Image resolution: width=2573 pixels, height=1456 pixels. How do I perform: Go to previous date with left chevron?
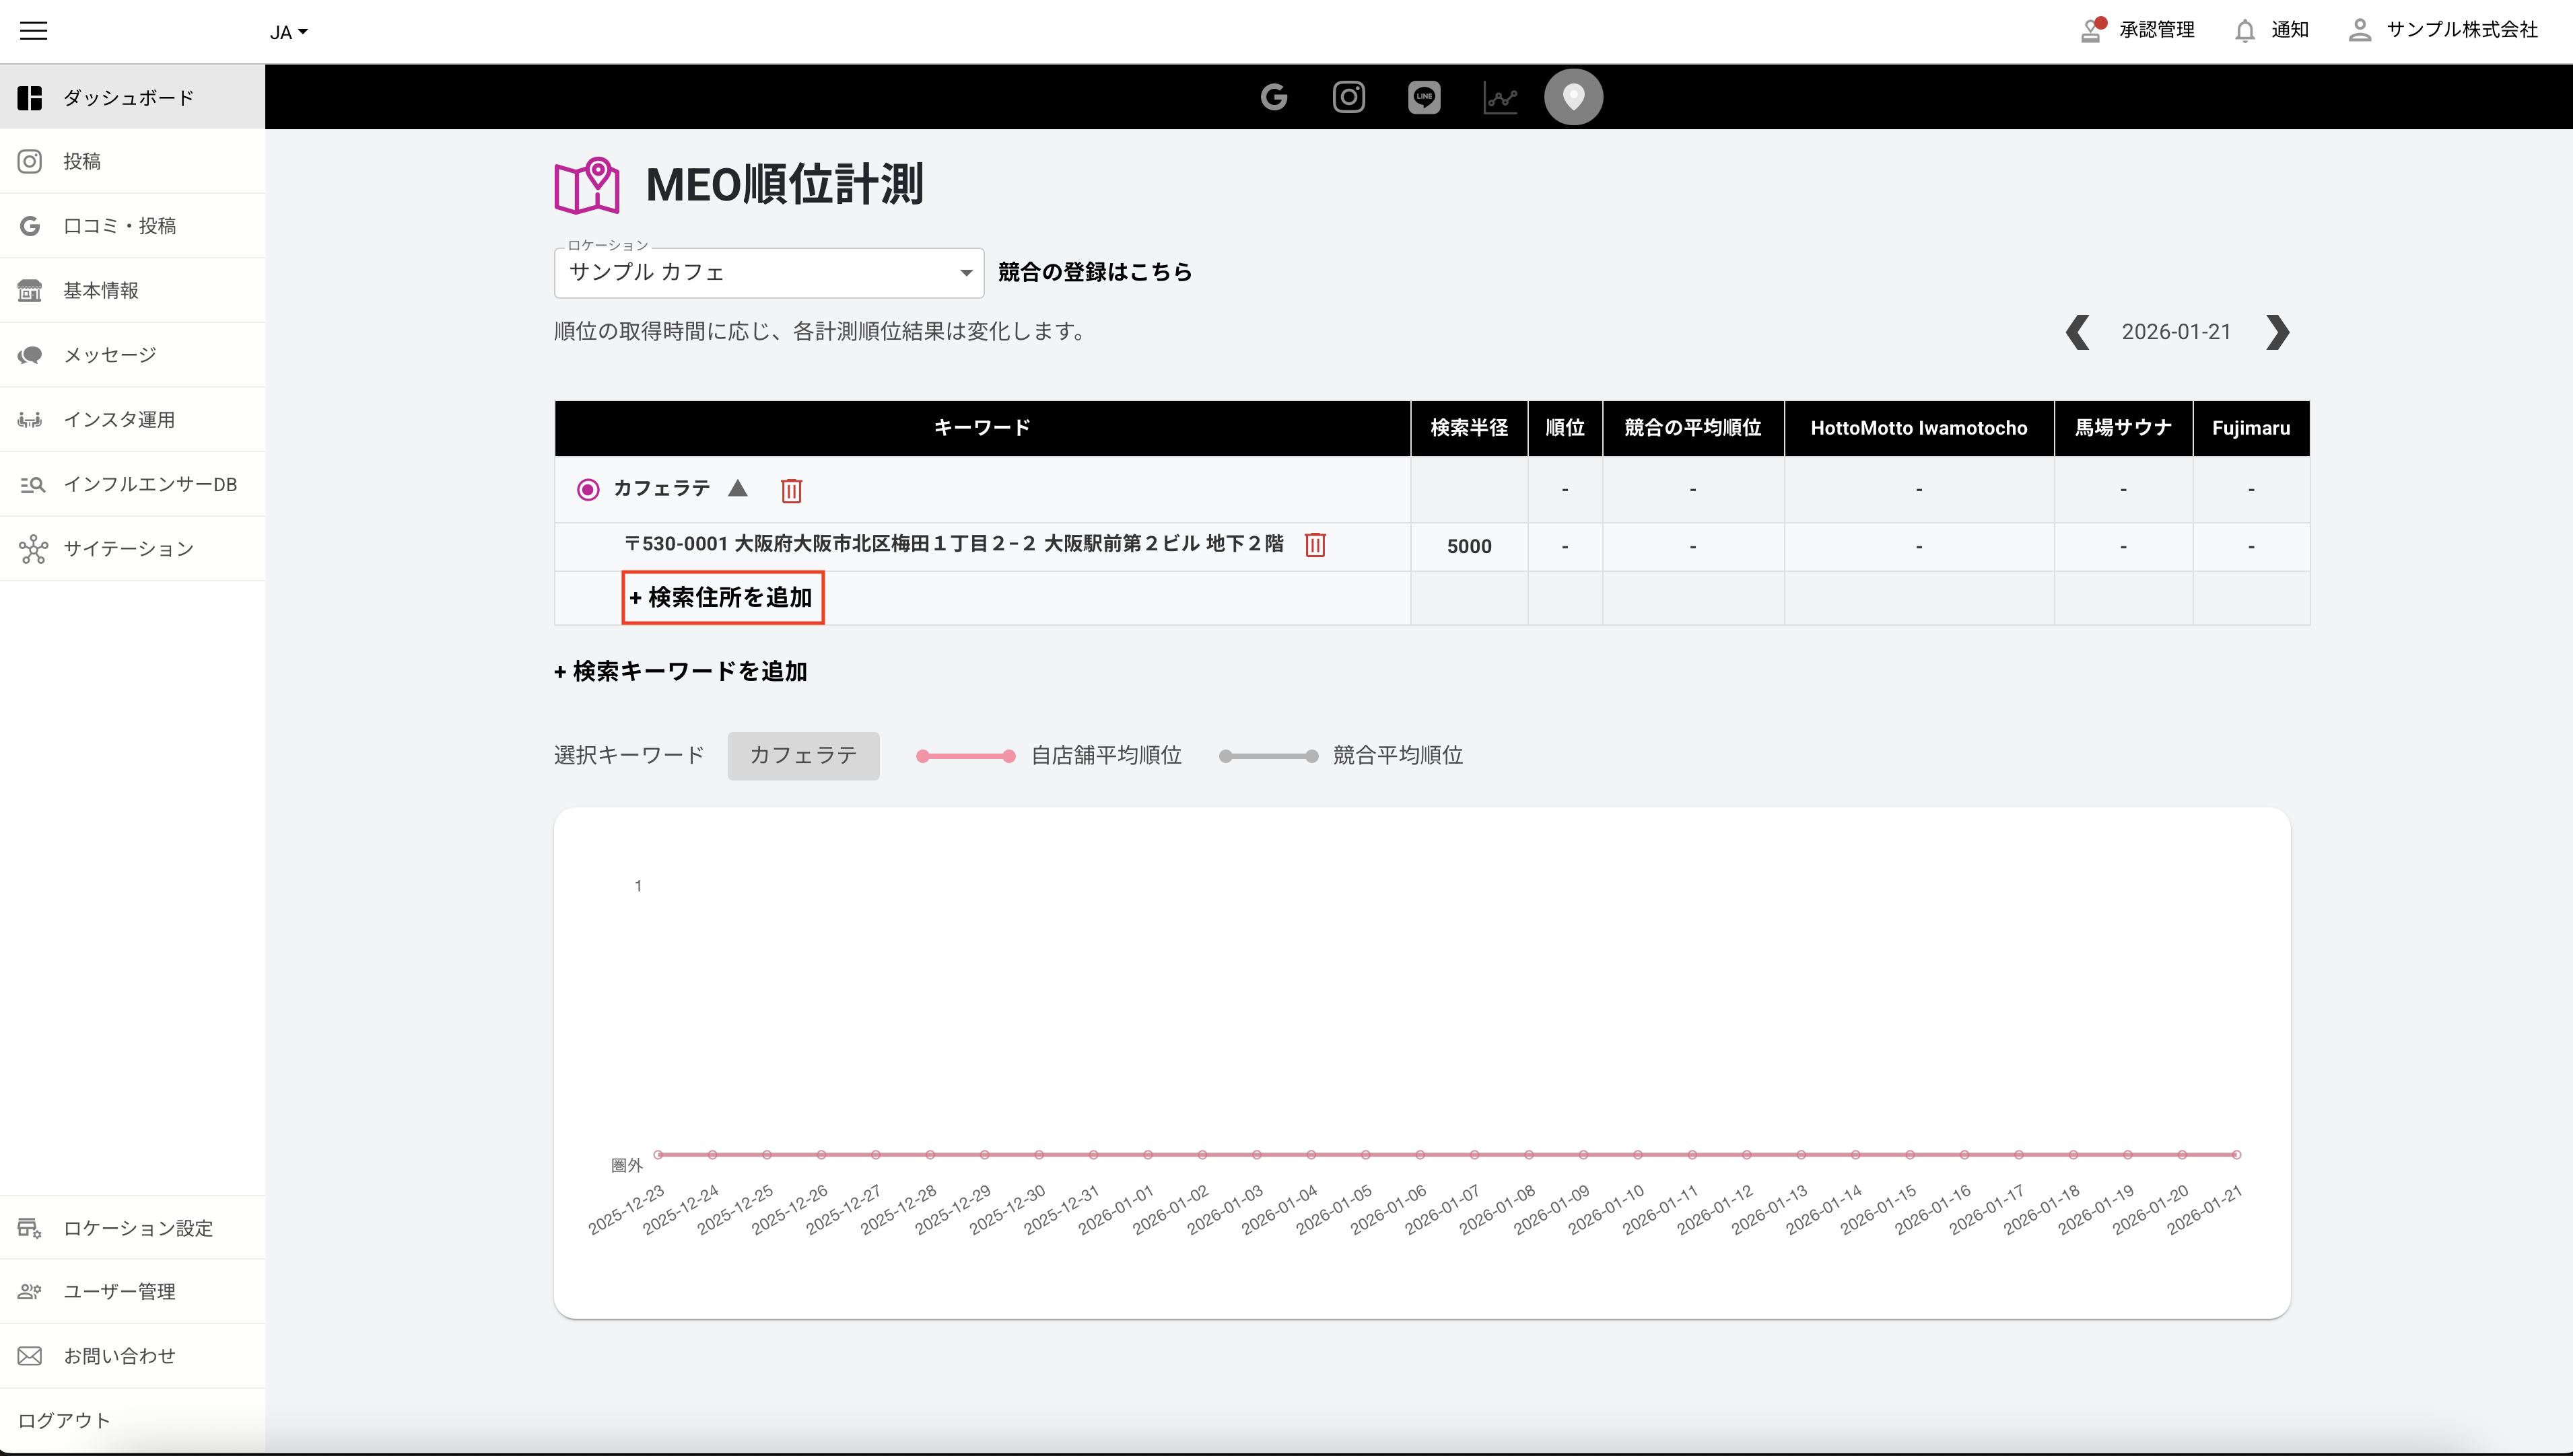click(2078, 332)
